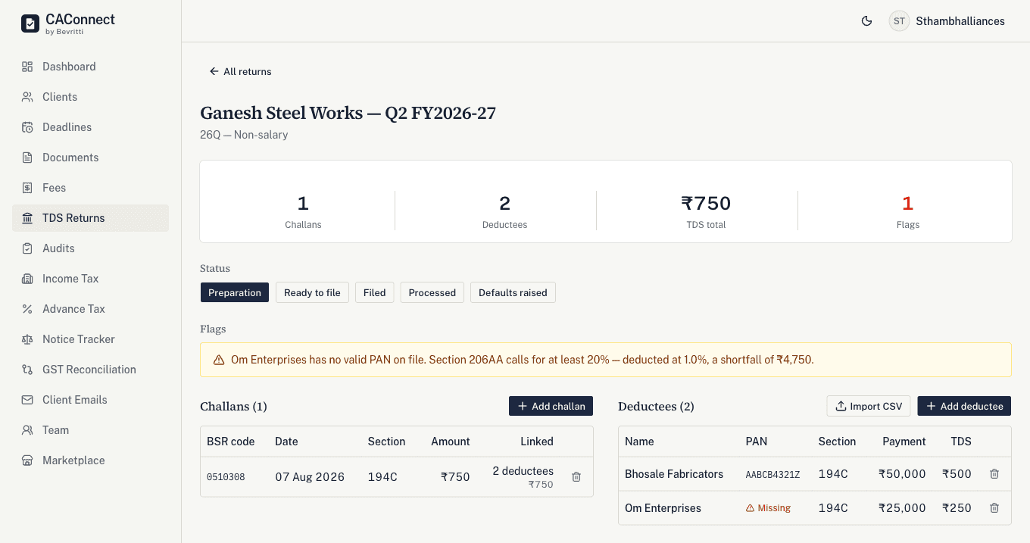The width and height of the screenshot is (1030, 543).
Task: Click the Audits clipboard icon
Action: (x=27, y=248)
